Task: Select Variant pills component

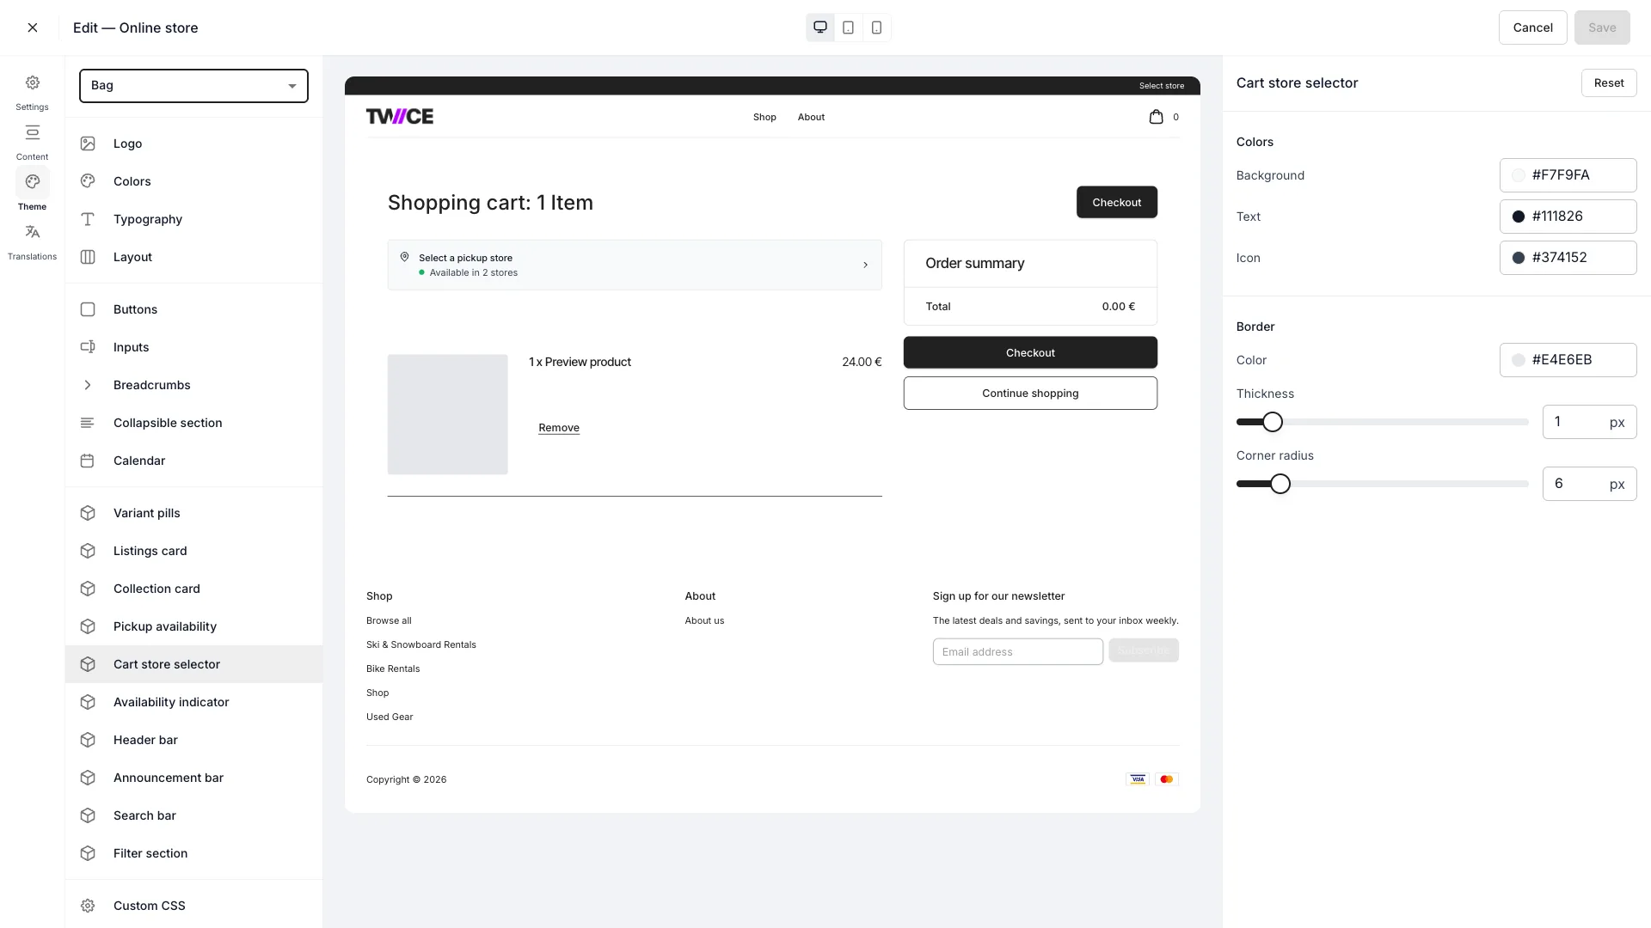Action: point(193,513)
